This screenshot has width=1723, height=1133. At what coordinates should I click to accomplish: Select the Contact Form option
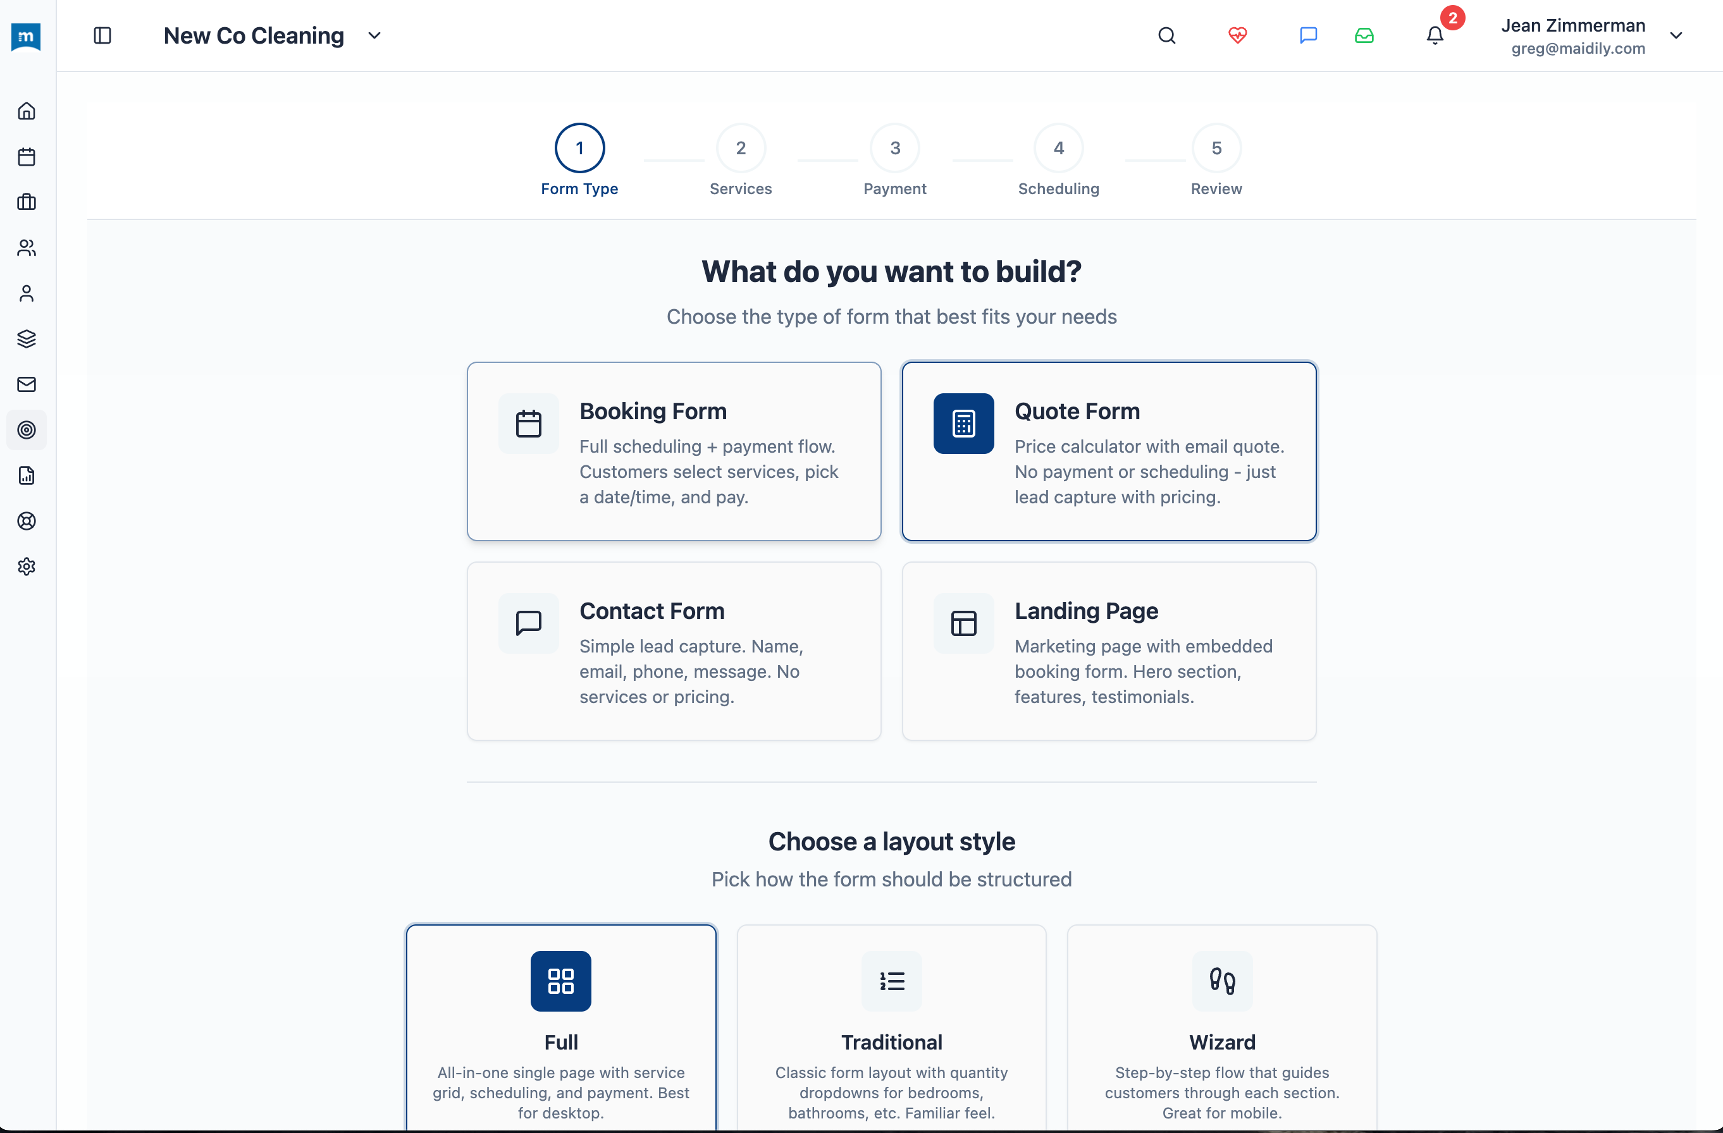pyautogui.click(x=673, y=651)
